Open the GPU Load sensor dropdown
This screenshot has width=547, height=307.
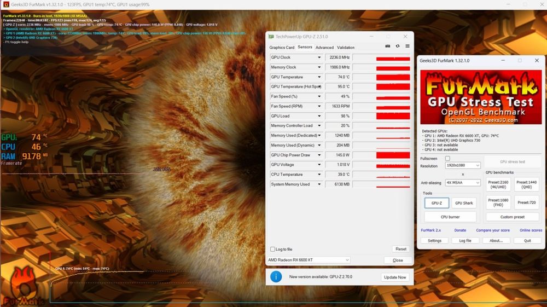319,116
